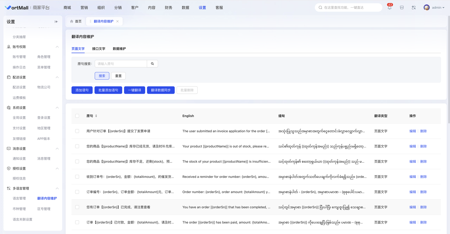Open the notification bell icon

390,8
